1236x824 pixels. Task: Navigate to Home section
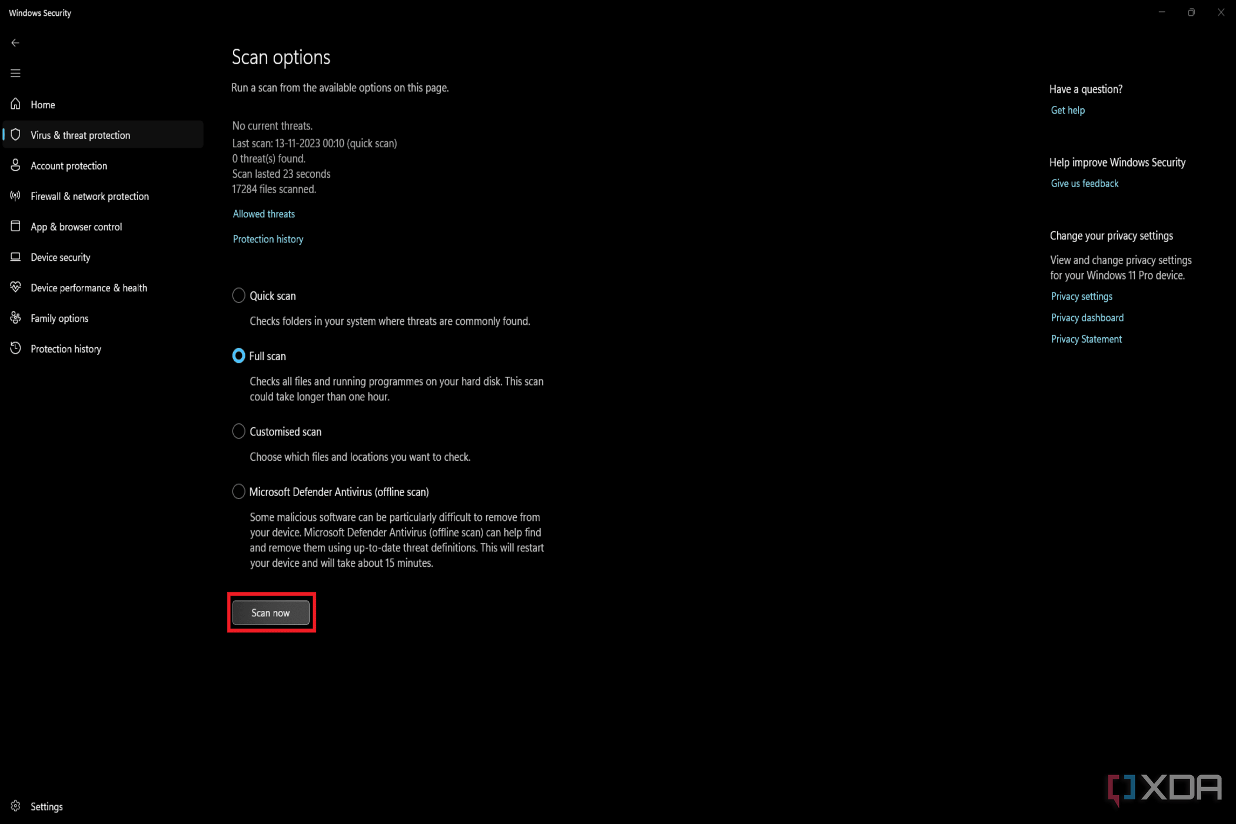click(x=42, y=104)
